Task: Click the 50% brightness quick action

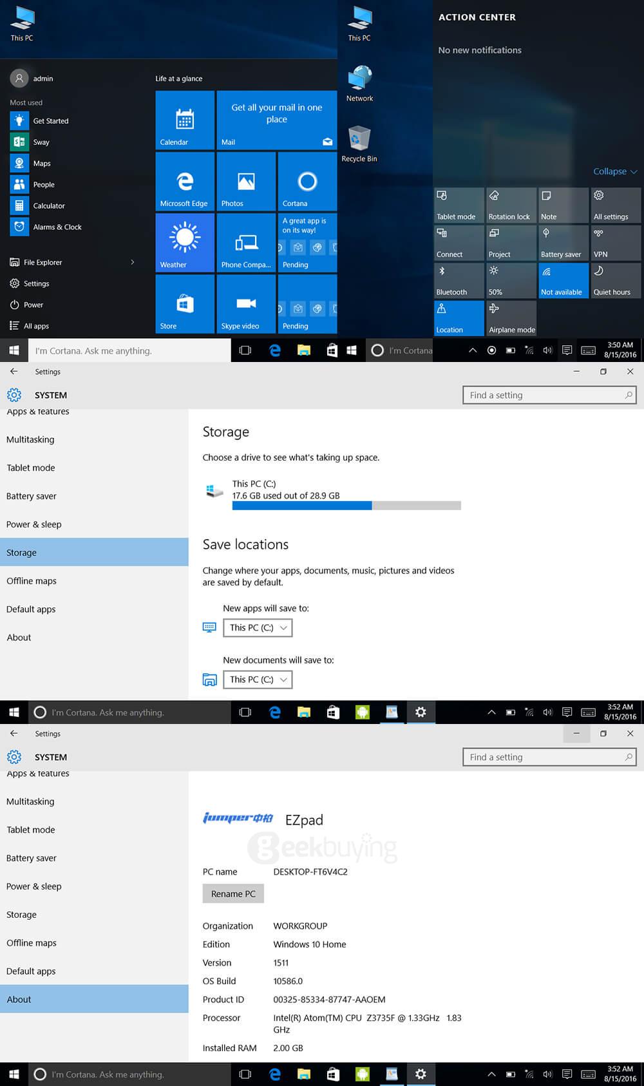Action: click(511, 281)
